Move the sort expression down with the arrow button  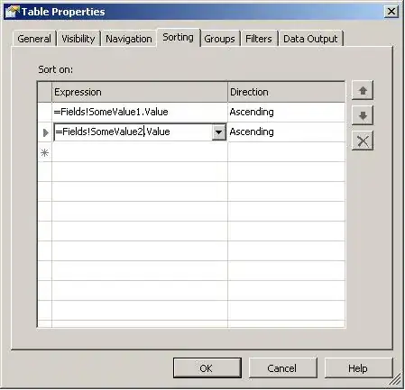click(x=363, y=115)
